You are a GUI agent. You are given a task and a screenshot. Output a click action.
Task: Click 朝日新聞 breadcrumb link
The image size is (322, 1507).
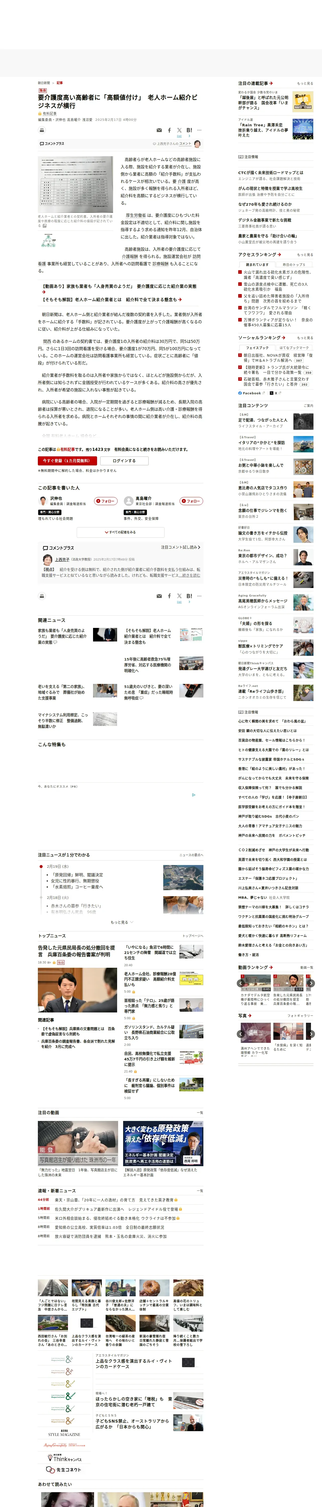[x=44, y=83]
